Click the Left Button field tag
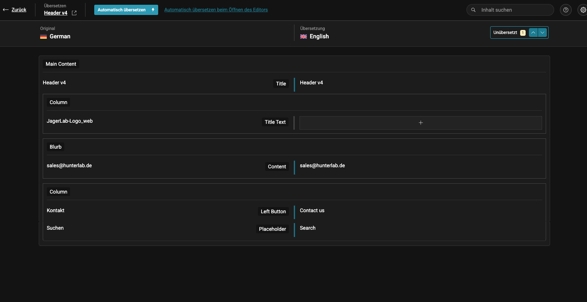 pos(273,211)
